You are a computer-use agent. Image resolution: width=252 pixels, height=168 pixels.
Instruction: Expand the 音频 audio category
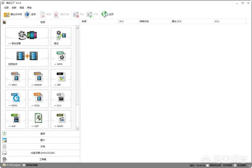pyautogui.click(x=40, y=134)
